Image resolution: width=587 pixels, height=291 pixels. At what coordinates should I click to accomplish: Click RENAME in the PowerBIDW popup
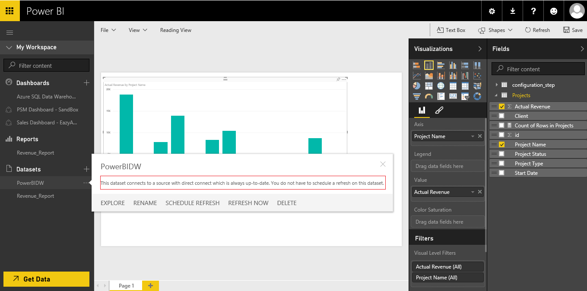point(145,203)
